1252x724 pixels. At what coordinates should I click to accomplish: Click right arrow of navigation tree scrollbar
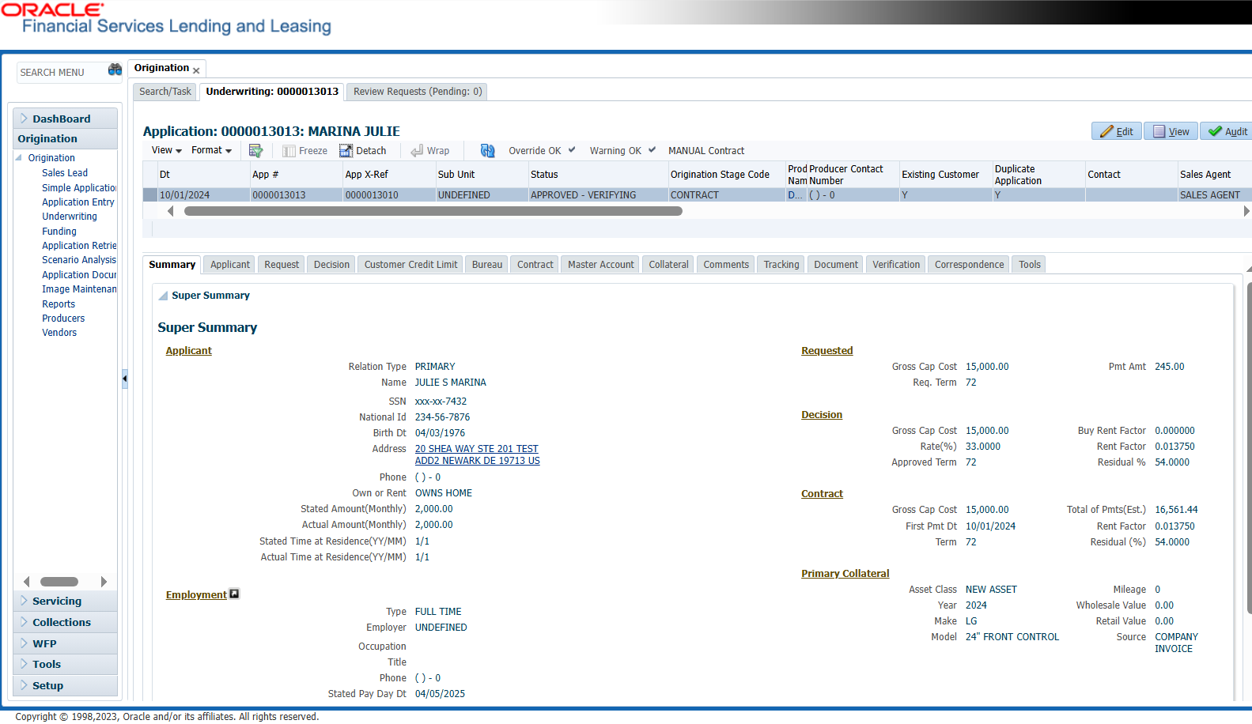[104, 582]
